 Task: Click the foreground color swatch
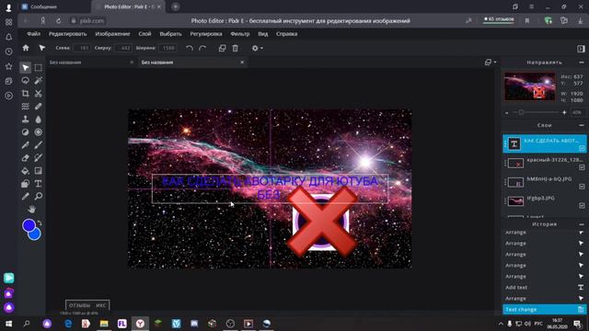pos(29,225)
